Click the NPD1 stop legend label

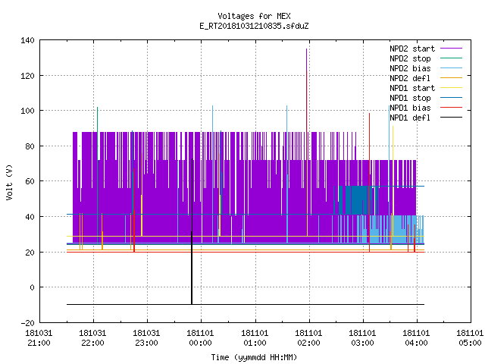410,98
